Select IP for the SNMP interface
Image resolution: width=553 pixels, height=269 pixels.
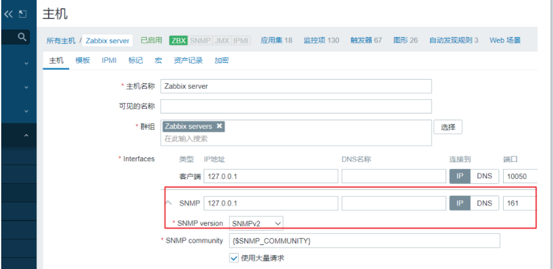tap(460, 203)
